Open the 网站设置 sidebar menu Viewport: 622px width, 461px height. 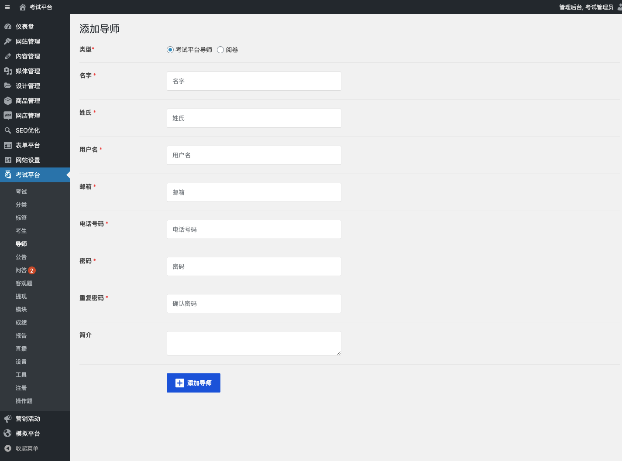click(x=27, y=160)
